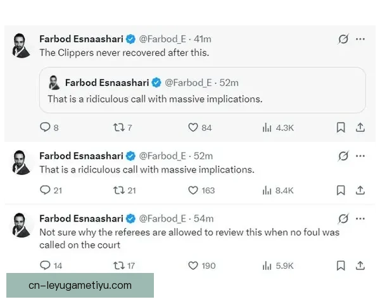Bookmark the 'Clippers never recovered' tweet

pos(341,127)
